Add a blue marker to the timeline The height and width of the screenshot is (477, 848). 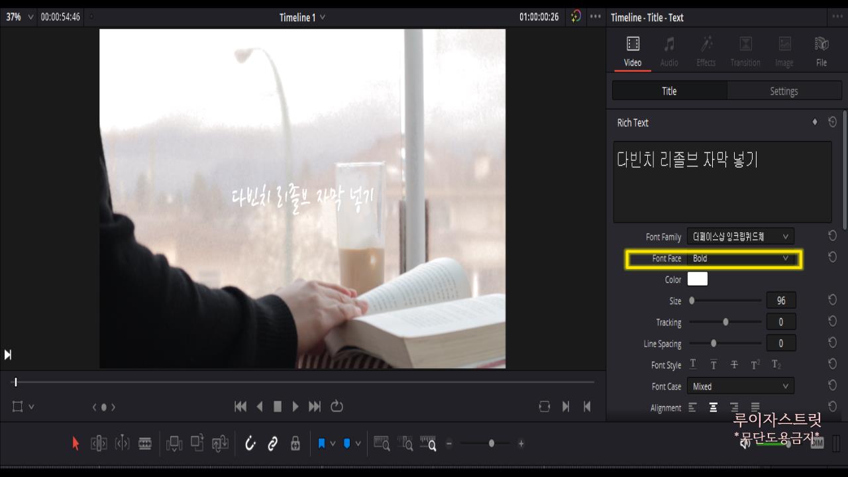(x=347, y=444)
